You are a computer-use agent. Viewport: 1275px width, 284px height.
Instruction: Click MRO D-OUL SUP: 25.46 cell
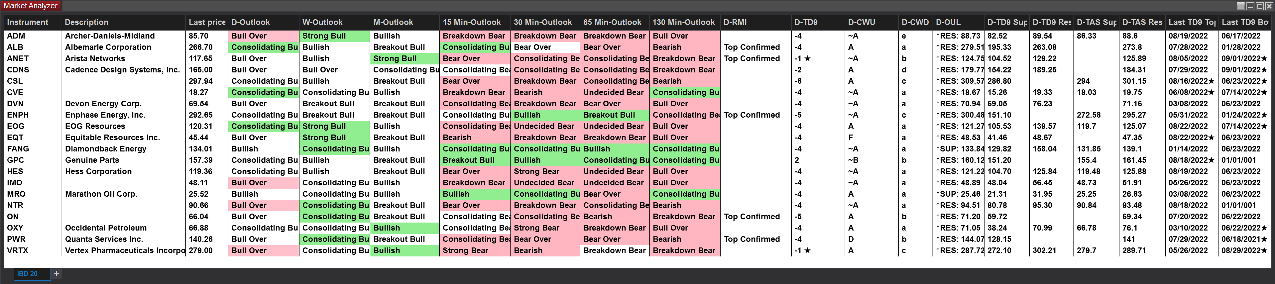coord(959,194)
